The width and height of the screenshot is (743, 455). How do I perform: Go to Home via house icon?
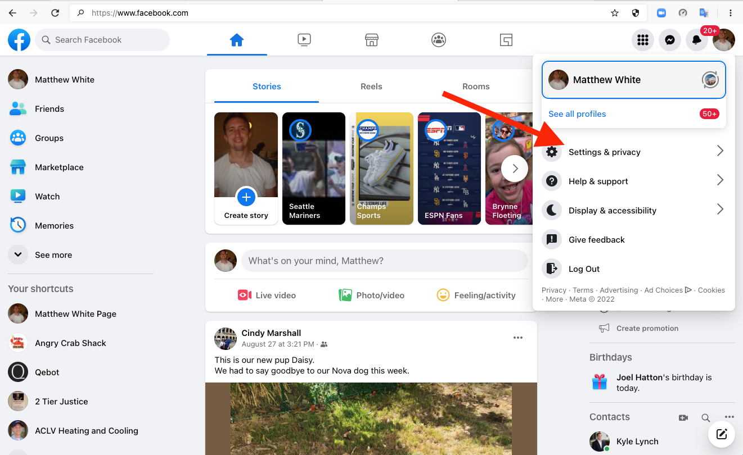point(237,40)
